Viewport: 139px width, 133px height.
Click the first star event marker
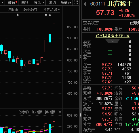(x=18, y=15)
